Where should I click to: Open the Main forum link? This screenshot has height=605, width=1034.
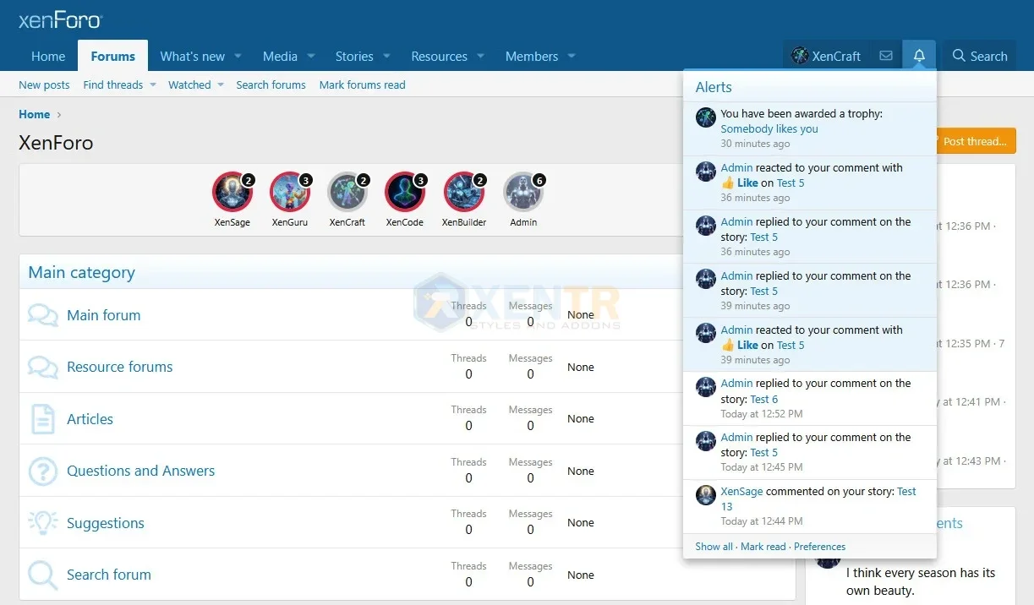(x=104, y=315)
